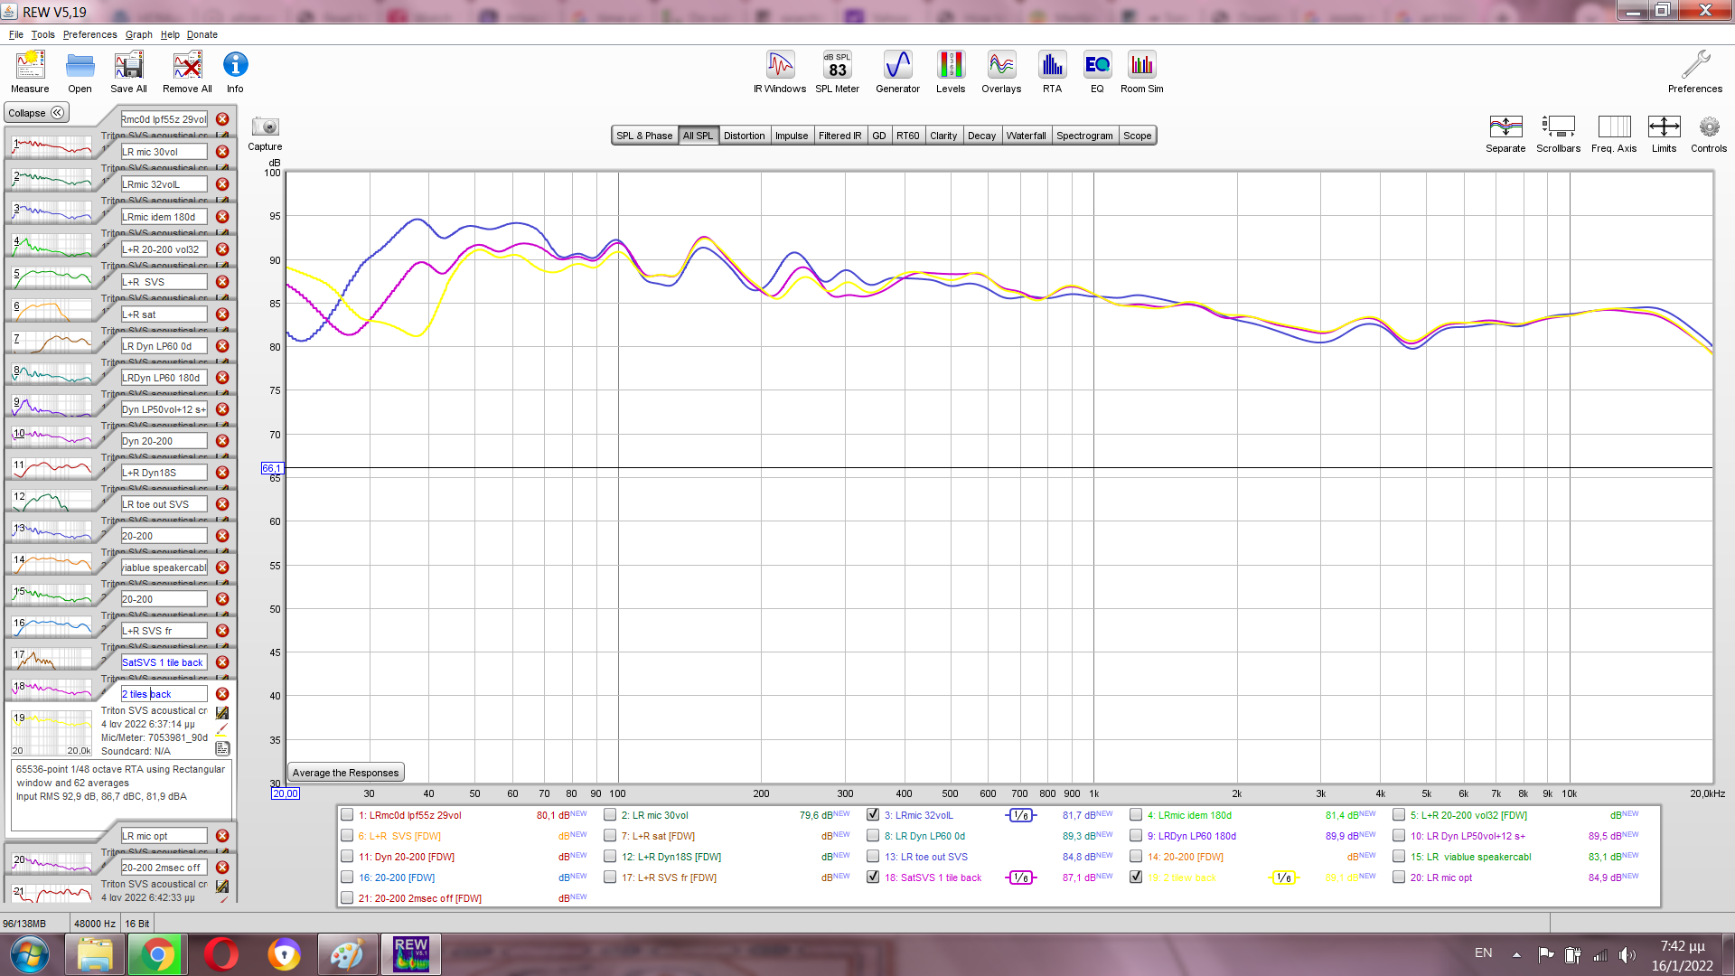Click the 20,00 frequency axis start field
This screenshot has height=976, width=1735.
pyautogui.click(x=285, y=793)
